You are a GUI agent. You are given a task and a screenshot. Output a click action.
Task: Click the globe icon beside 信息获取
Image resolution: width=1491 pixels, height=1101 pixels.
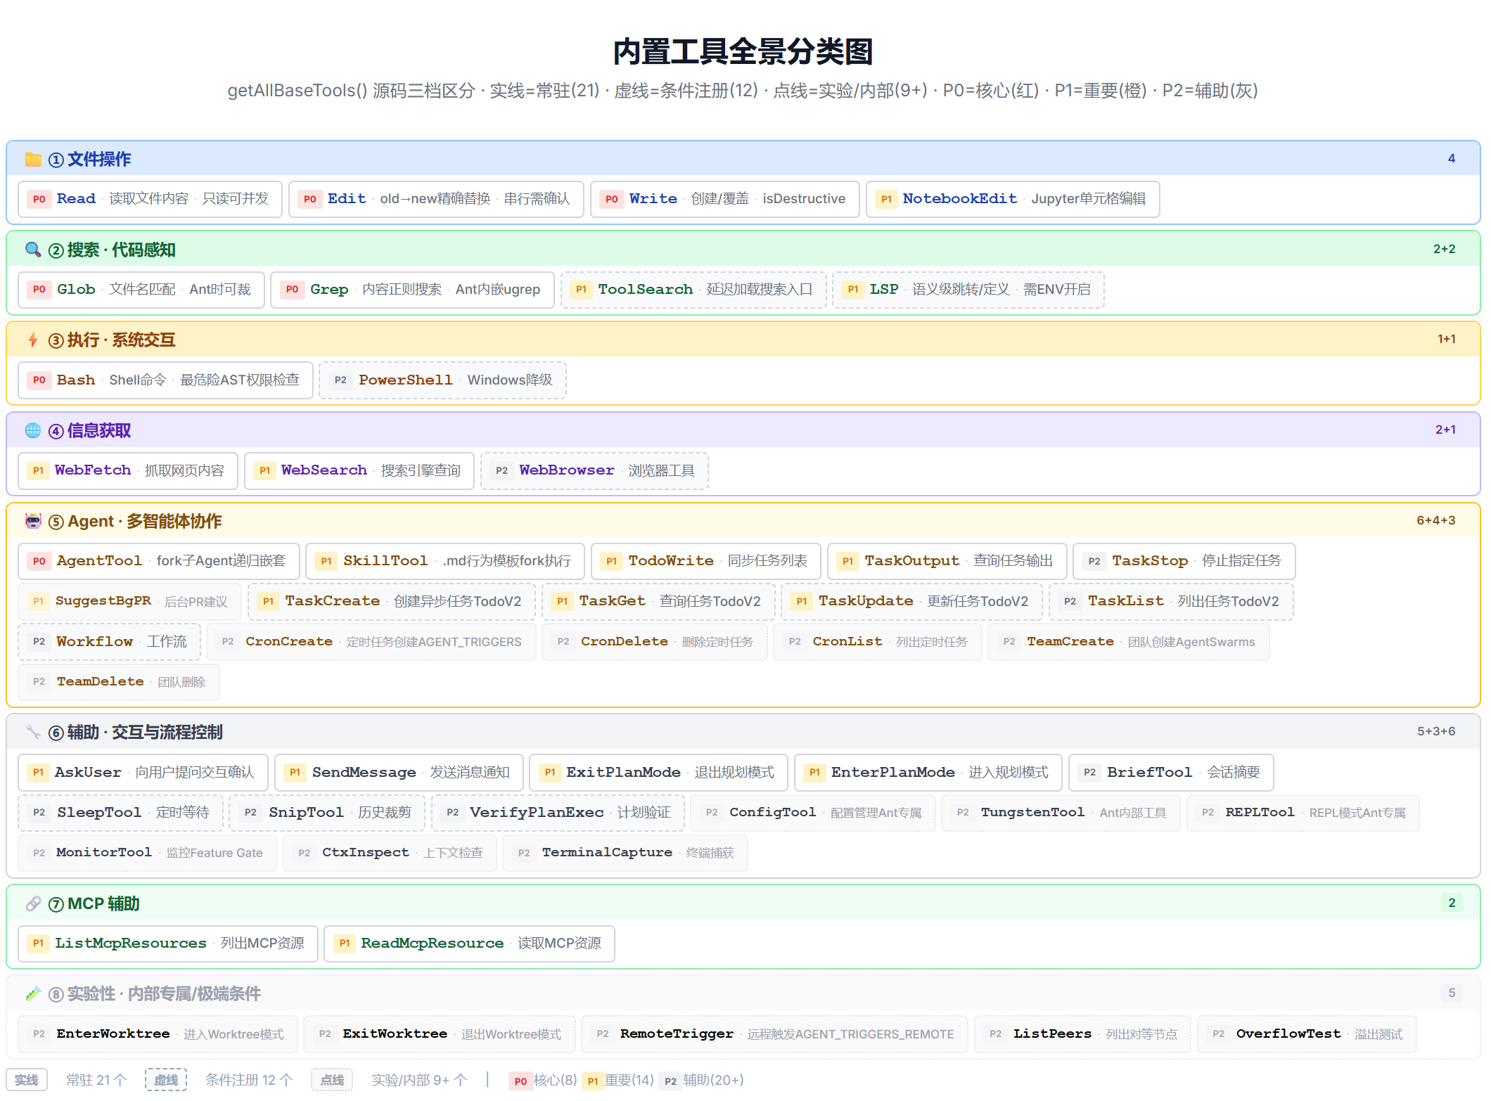coord(33,430)
